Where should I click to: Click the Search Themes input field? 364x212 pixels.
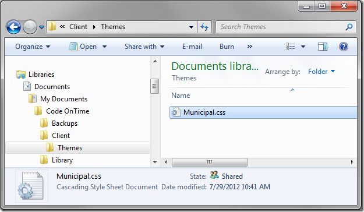(281, 27)
